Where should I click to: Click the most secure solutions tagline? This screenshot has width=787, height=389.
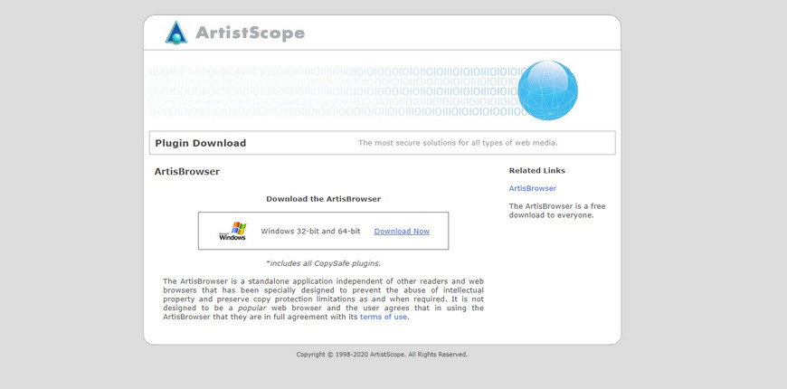458,143
